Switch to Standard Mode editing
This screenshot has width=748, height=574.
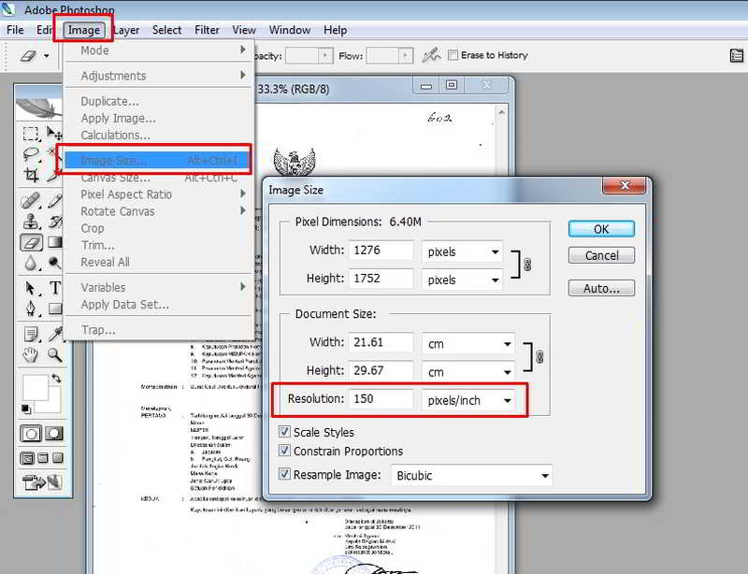(x=31, y=434)
